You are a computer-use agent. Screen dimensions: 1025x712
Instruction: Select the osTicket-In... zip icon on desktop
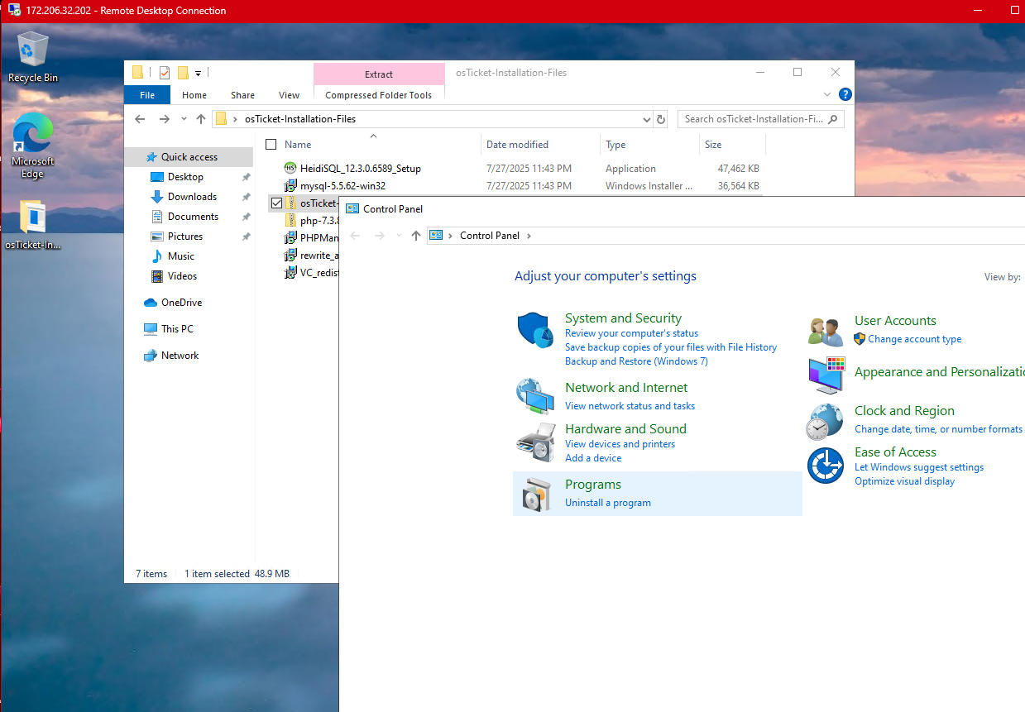33,225
